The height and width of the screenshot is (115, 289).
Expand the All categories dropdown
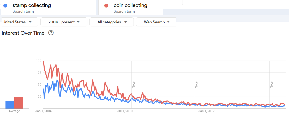112,22
